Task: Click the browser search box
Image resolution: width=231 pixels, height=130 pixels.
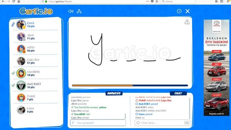Action: coord(178,1)
